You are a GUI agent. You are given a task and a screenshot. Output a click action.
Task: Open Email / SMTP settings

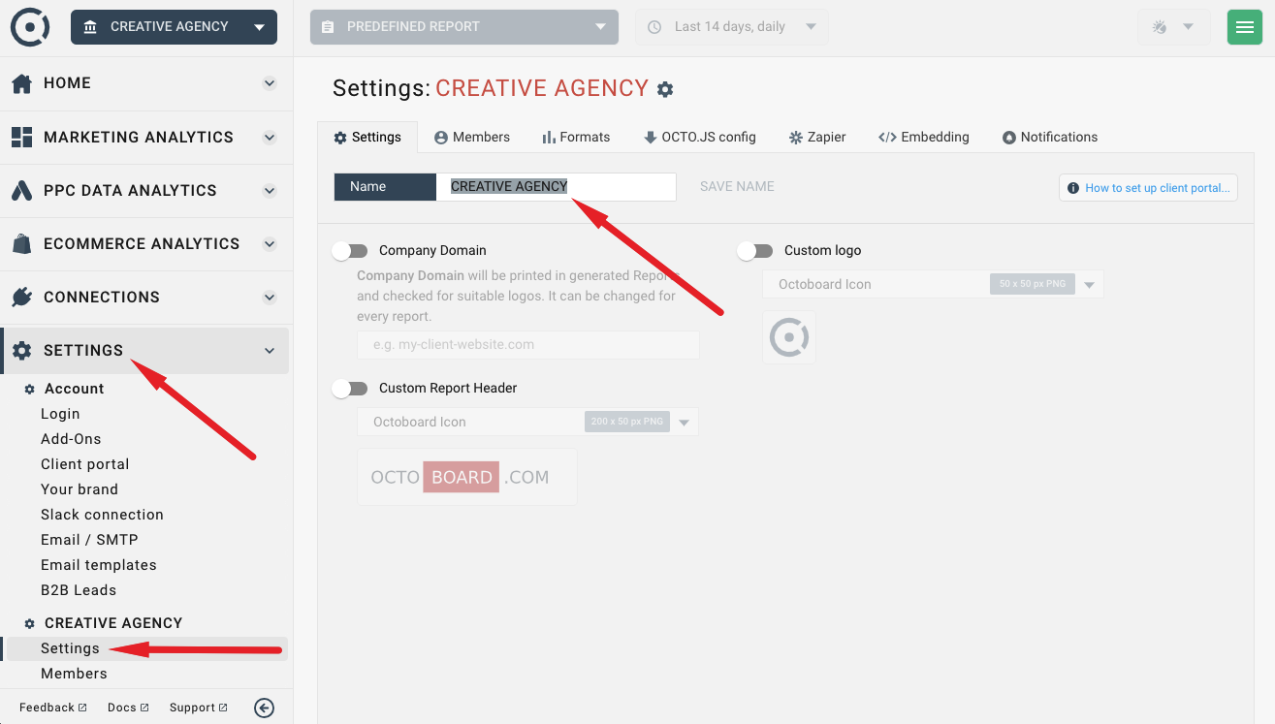coord(89,540)
